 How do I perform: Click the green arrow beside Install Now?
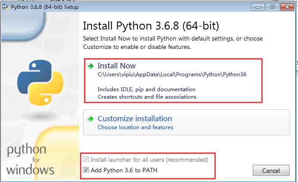[x=91, y=66]
